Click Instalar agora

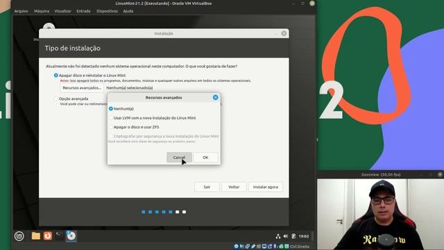[265, 187]
